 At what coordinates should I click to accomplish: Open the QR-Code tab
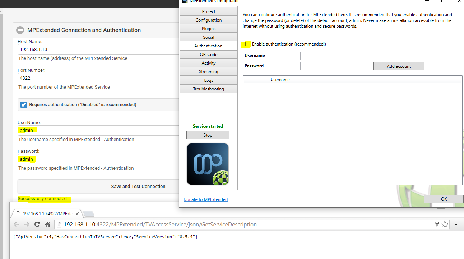click(x=209, y=55)
